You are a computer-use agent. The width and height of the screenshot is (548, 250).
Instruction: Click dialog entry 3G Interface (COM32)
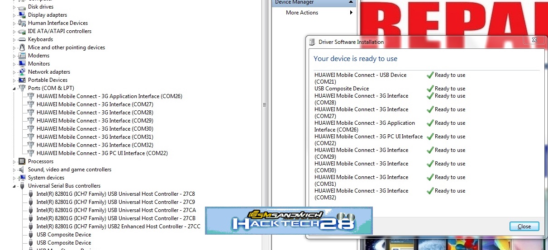pos(361,194)
